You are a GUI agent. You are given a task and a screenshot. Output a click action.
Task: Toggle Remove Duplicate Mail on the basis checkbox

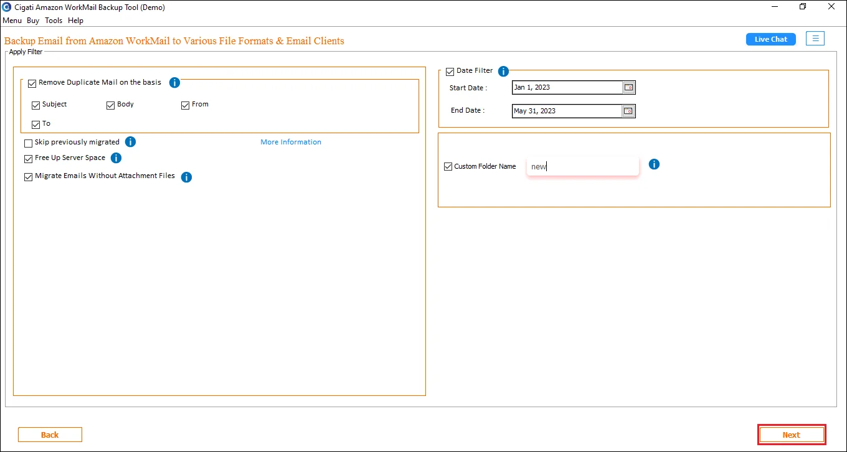coord(32,83)
